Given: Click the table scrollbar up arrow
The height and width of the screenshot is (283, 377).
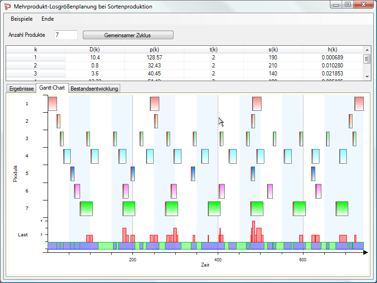Looking at the screenshot, I should pyautogui.click(x=366, y=49).
